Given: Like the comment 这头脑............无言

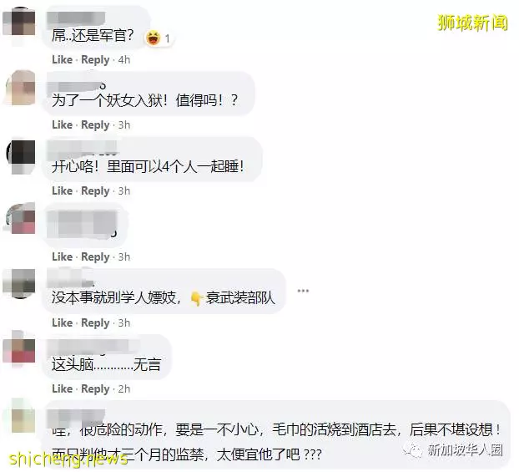Looking at the screenshot, I should coord(63,388).
